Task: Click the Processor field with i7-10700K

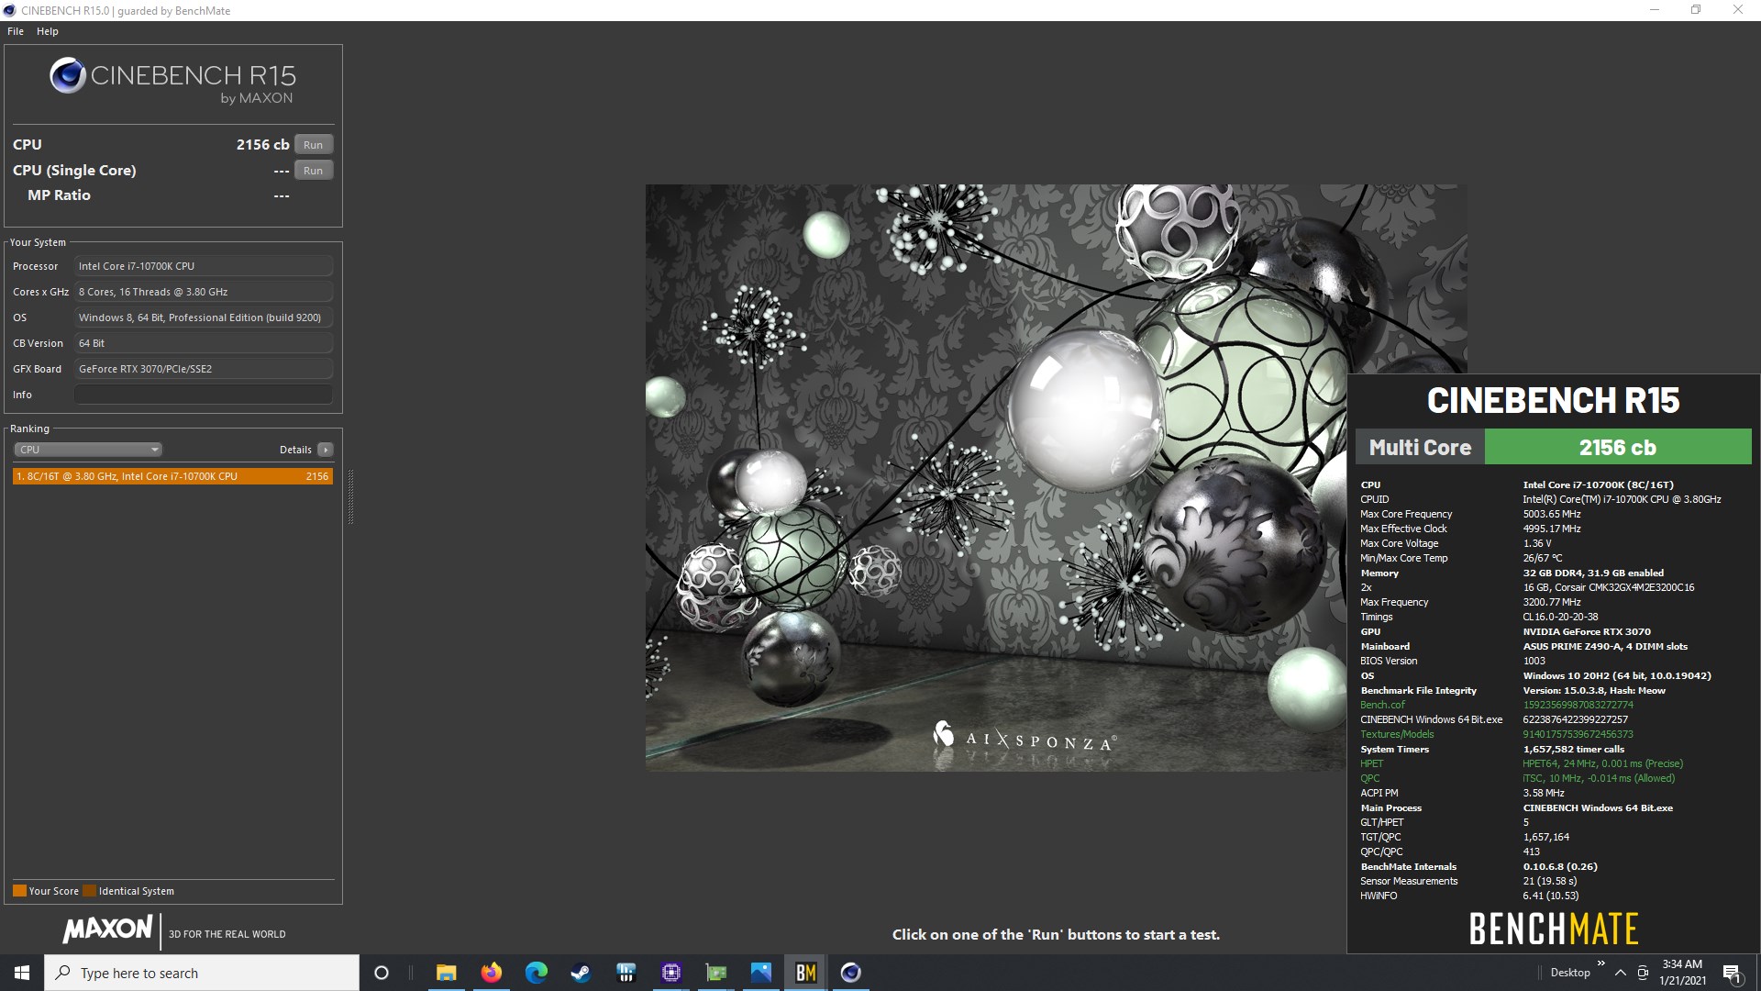Action: point(204,266)
